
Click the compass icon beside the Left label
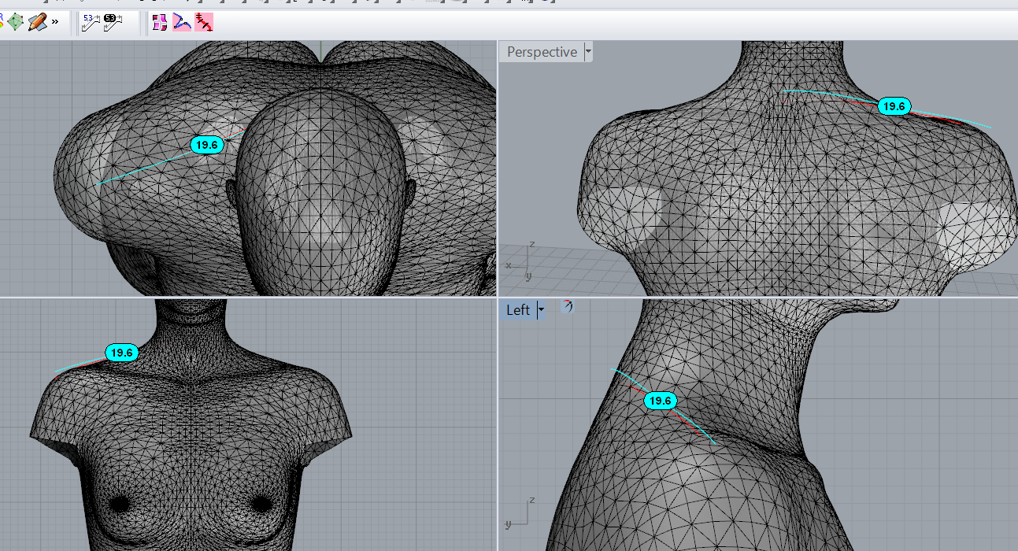(x=567, y=306)
